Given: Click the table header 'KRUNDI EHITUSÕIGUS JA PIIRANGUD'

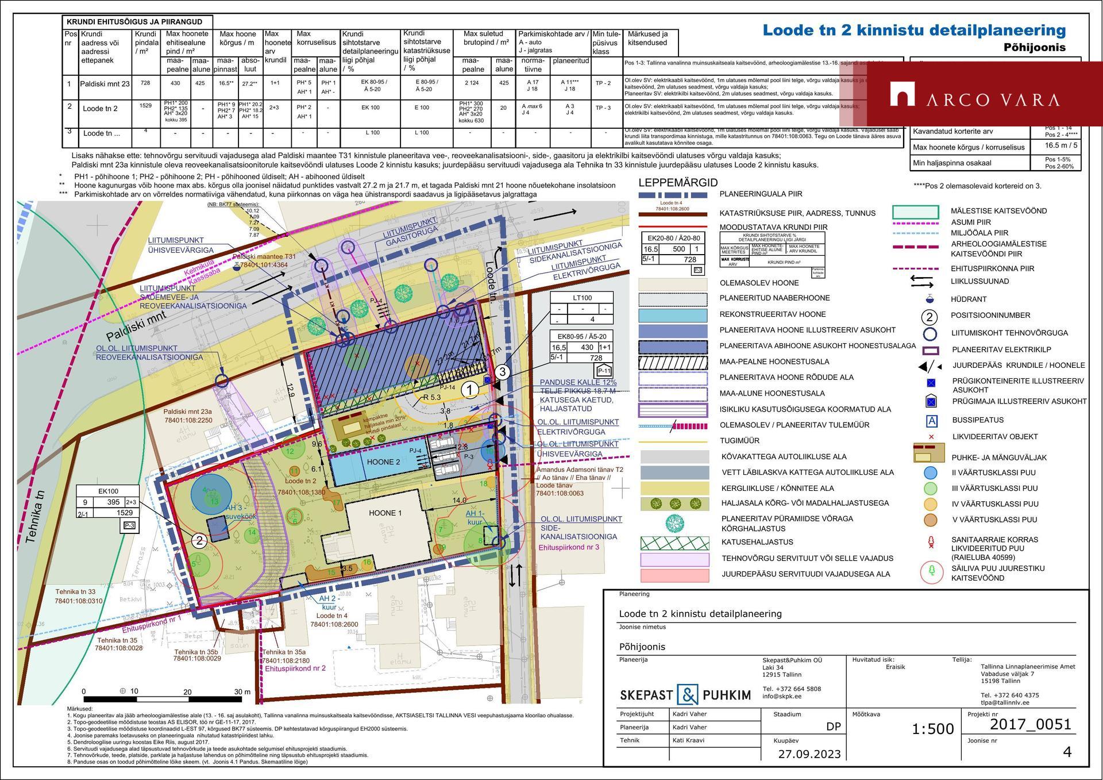Looking at the screenshot, I should click(135, 22).
